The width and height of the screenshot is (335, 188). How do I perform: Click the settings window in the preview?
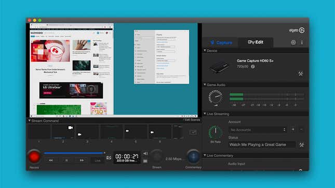(x=162, y=57)
